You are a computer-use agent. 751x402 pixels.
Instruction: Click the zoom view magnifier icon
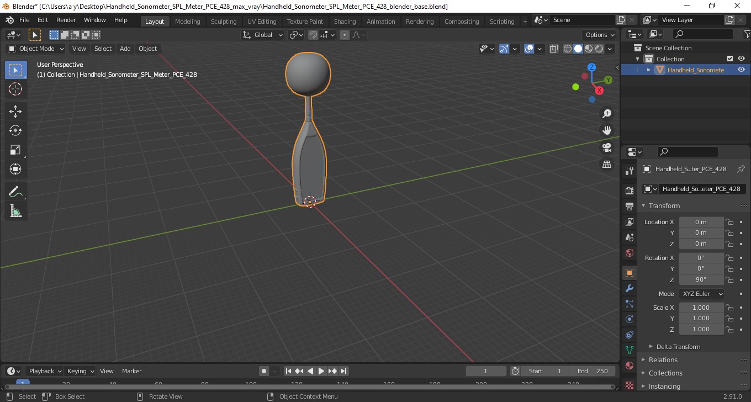pyautogui.click(x=607, y=113)
